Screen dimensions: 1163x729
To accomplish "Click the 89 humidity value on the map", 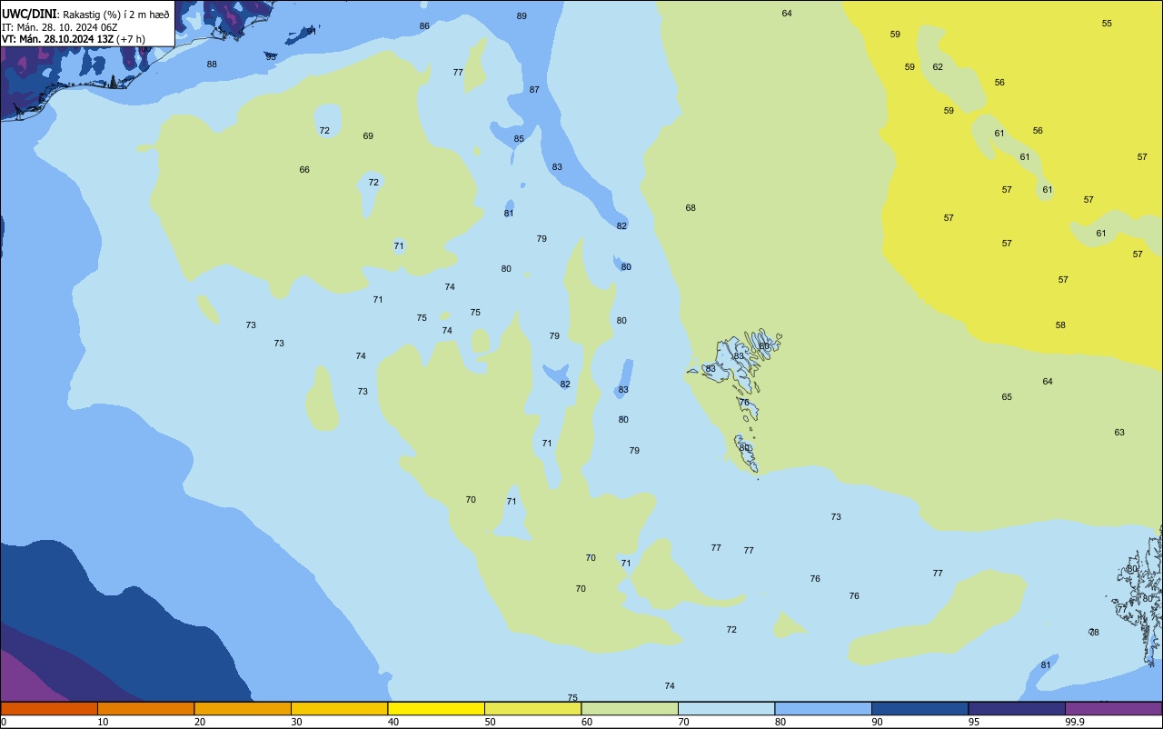I will tap(522, 16).
